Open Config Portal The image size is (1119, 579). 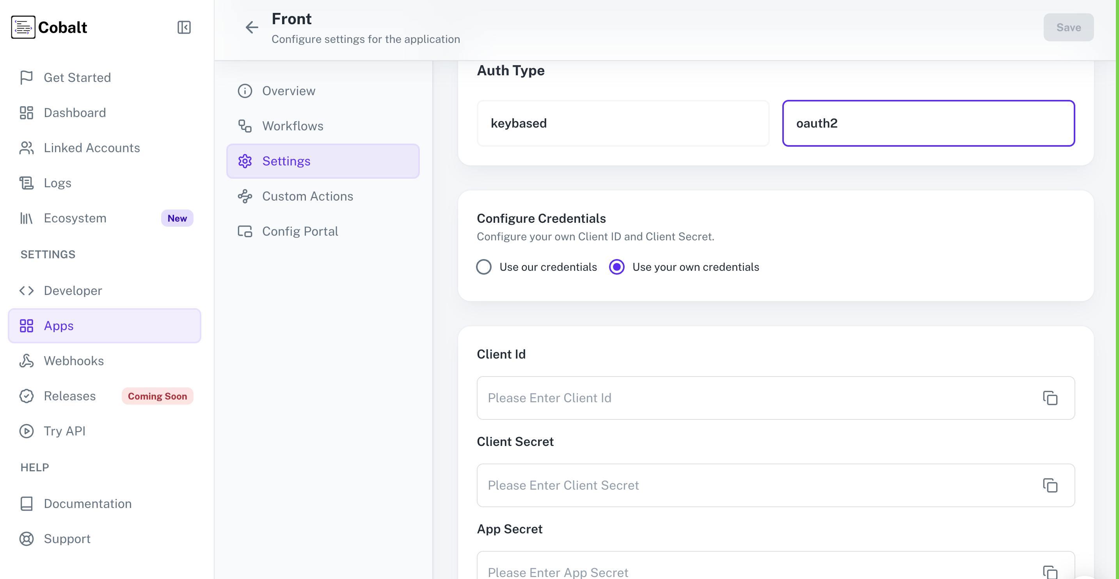coord(300,231)
